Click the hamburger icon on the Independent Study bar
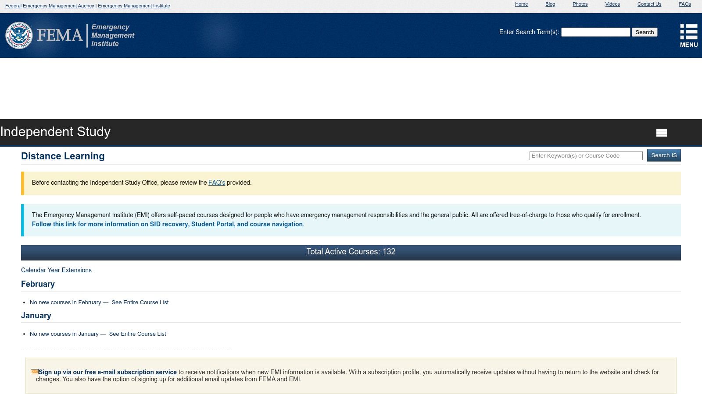This screenshot has height=394, width=702. (x=662, y=132)
